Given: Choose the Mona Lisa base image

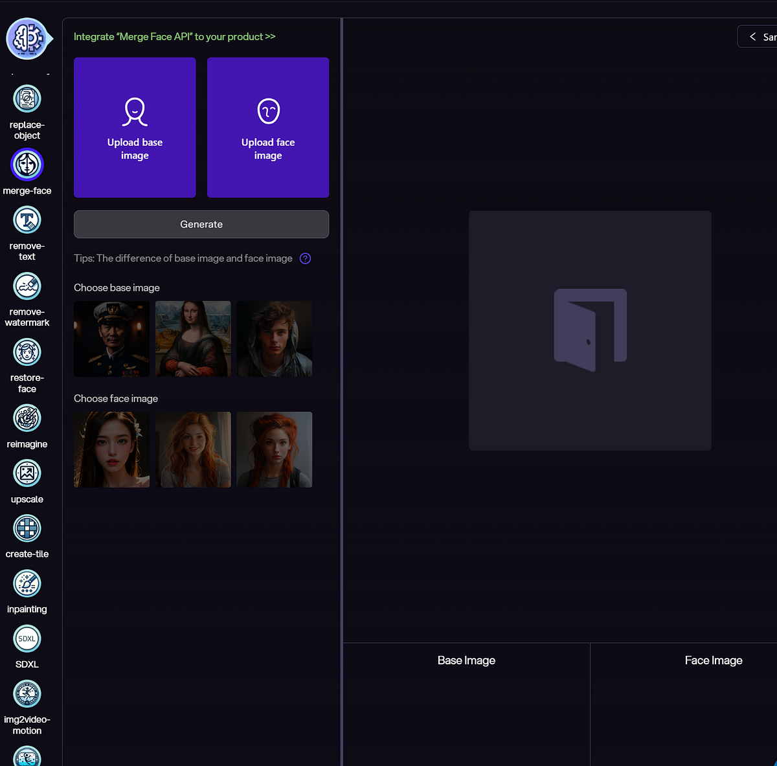Looking at the screenshot, I should coord(193,339).
